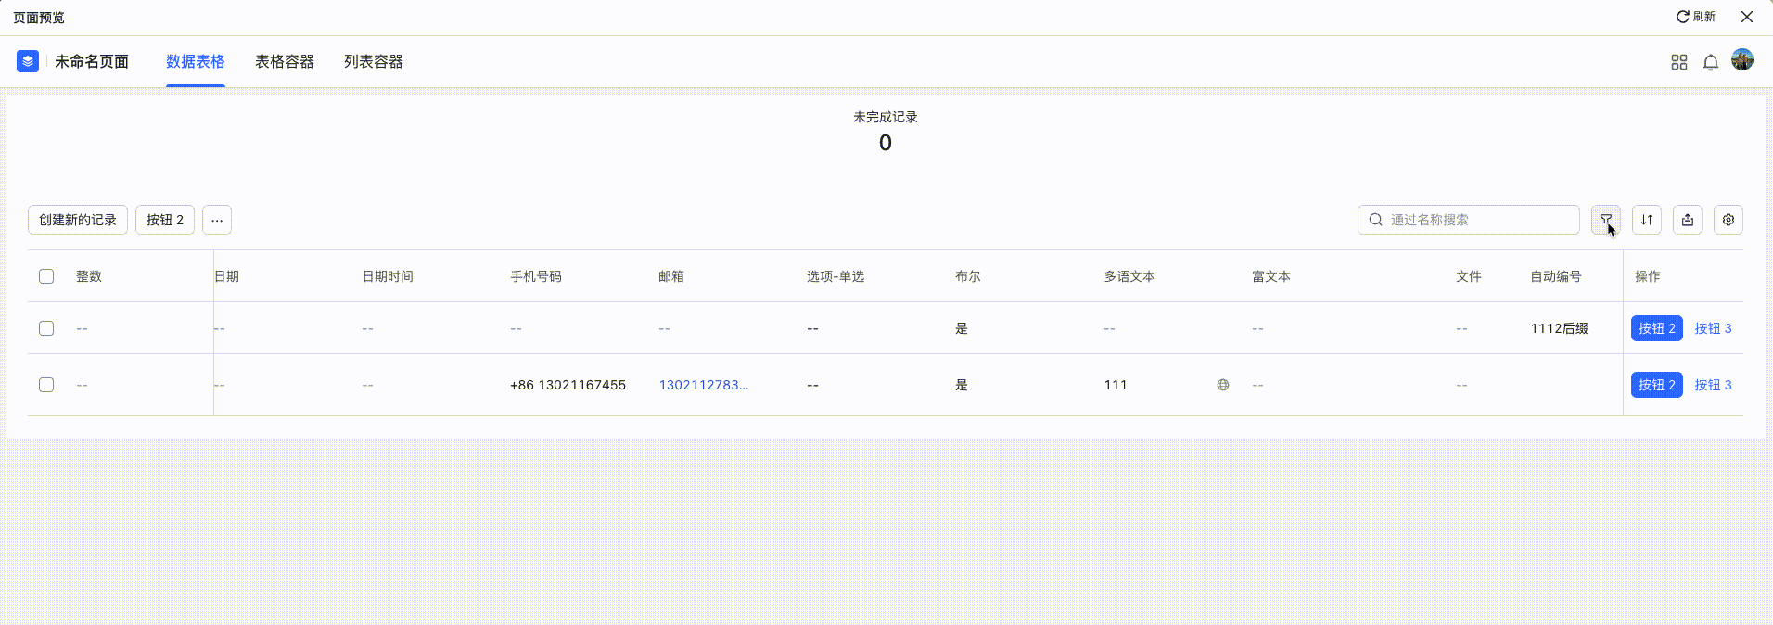Click the 邮箱 column header
1773x625 pixels.
click(x=671, y=276)
